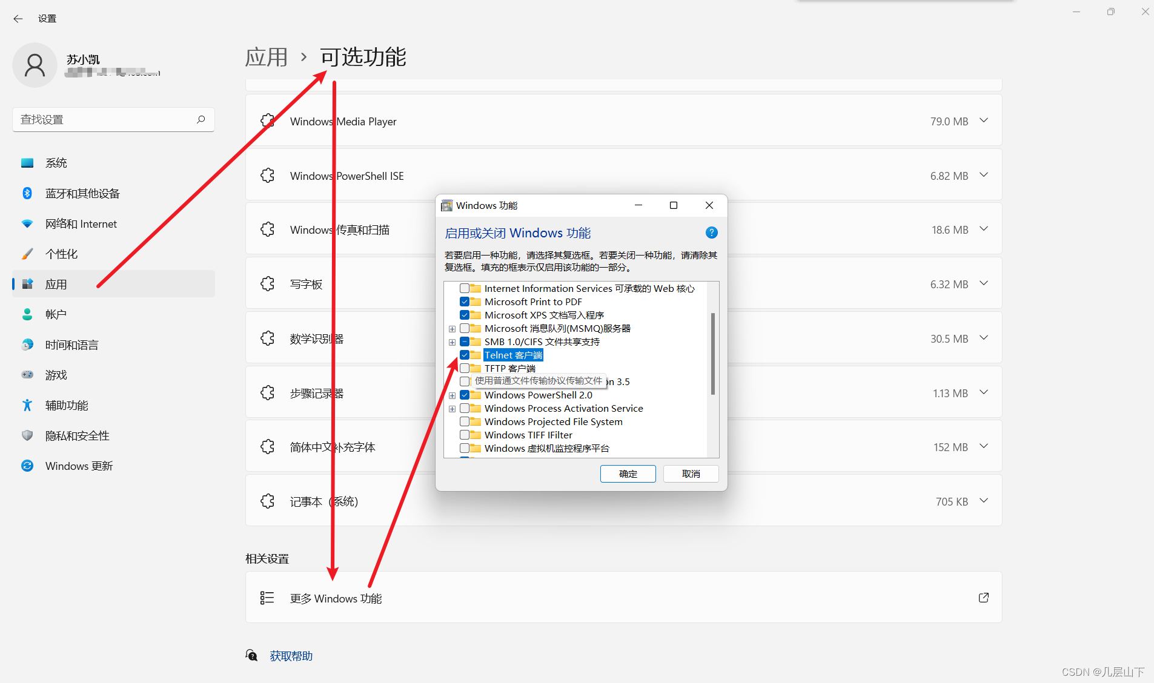
Task: Expand 记事本 705 KB chevron
Action: 984,501
